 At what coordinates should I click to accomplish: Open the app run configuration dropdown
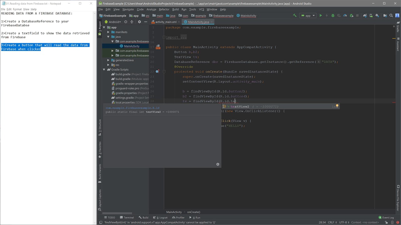click(308, 16)
